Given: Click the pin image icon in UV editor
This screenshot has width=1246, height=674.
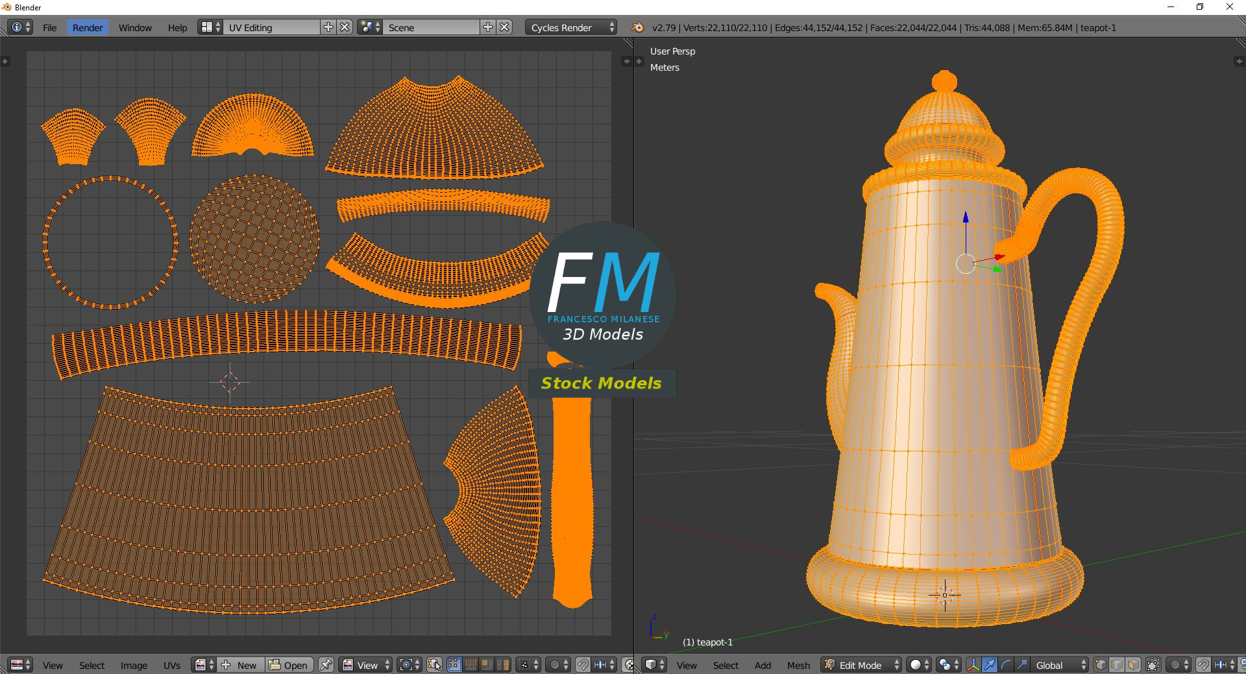Looking at the screenshot, I should [x=326, y=665].
